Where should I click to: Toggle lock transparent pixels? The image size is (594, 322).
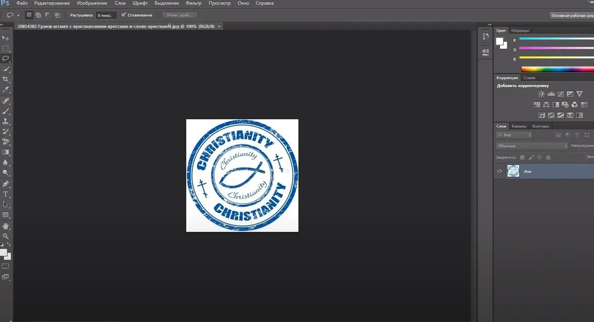click(x=522, y=157)
